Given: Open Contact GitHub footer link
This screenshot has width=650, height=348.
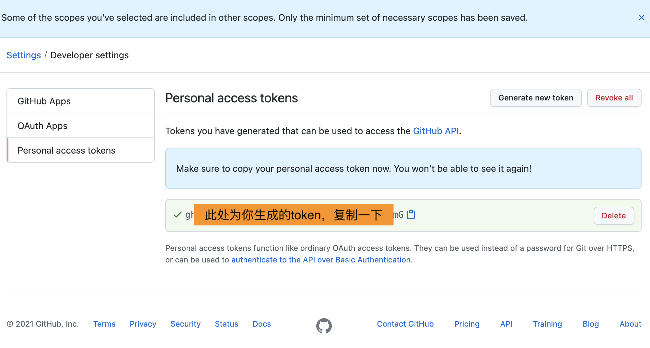Looking at the screenshot, I should pyautogui.click(x=405, y=324).
